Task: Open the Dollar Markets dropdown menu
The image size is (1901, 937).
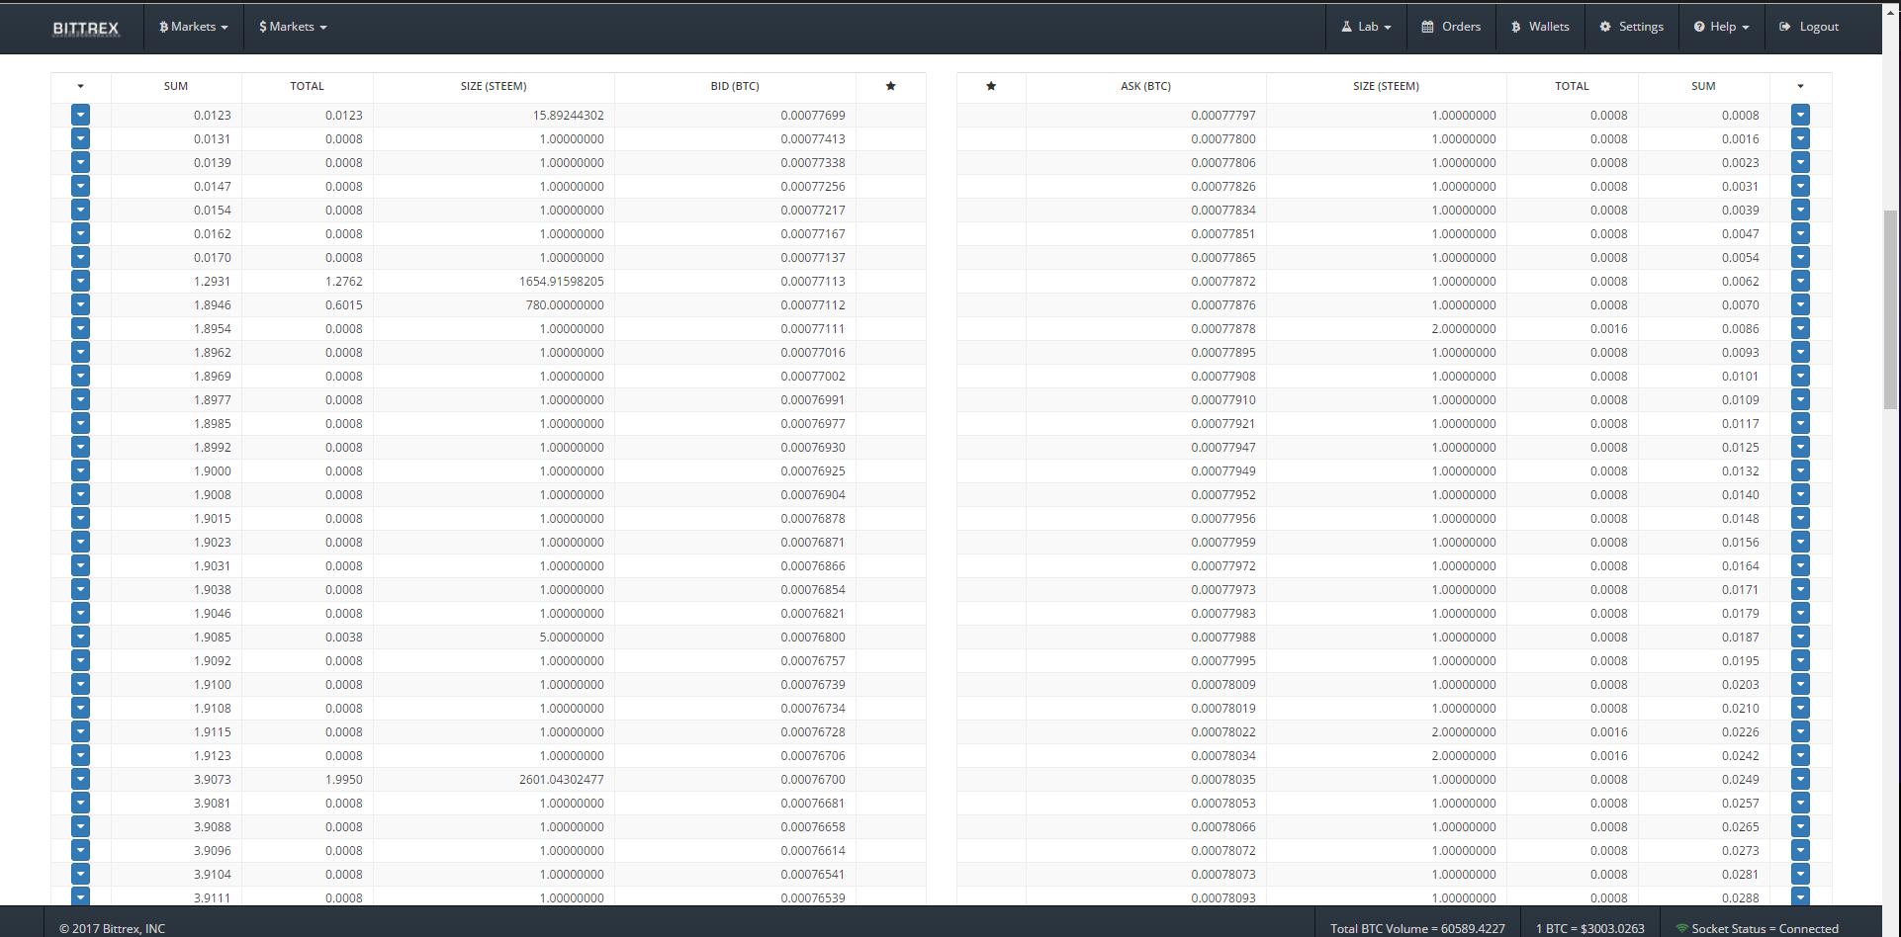Action: click(x=293, y=27)
